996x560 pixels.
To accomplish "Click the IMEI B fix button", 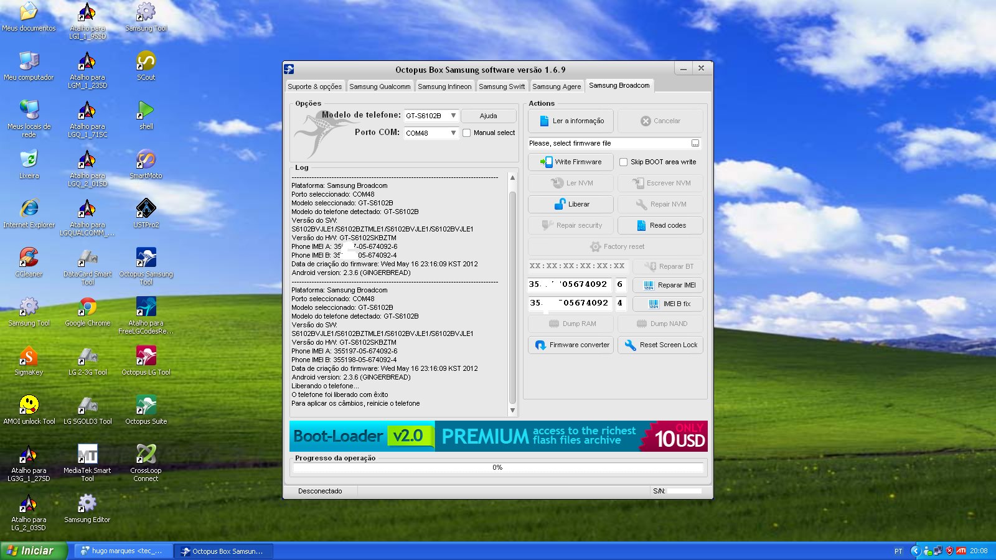I will 668,304.
